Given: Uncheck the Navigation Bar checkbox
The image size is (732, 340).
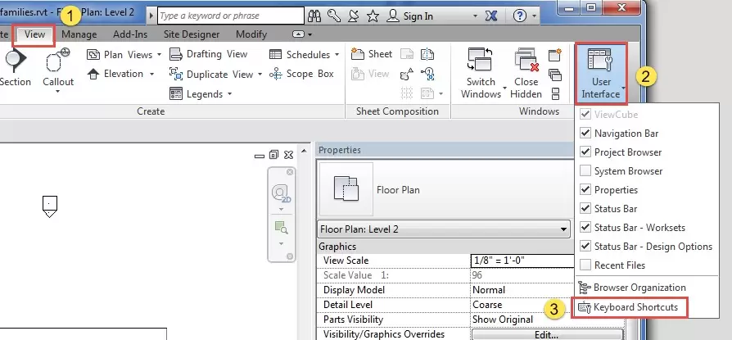Looking at the screenshot, I should pos(585,134).
